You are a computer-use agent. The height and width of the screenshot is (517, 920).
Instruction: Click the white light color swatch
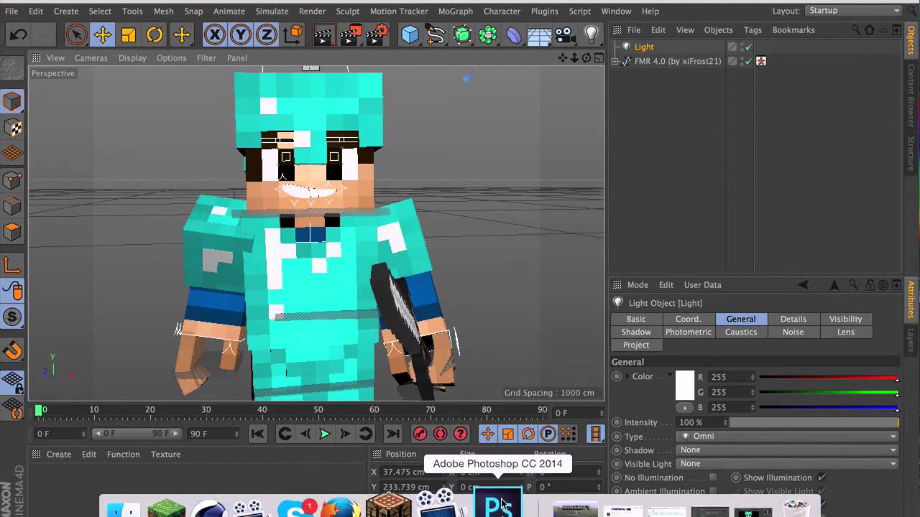(x=685, y=385)
